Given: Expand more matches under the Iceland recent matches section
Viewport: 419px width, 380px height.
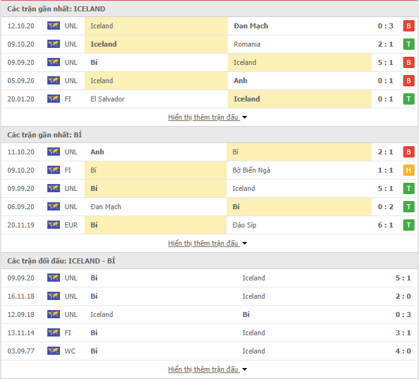Looking at the screenshot, I should (x=208, y=117).
